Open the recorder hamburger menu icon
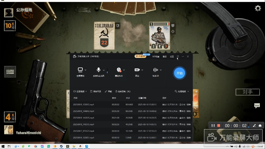The width and height of the screenshot is (265, 149). 178,56
